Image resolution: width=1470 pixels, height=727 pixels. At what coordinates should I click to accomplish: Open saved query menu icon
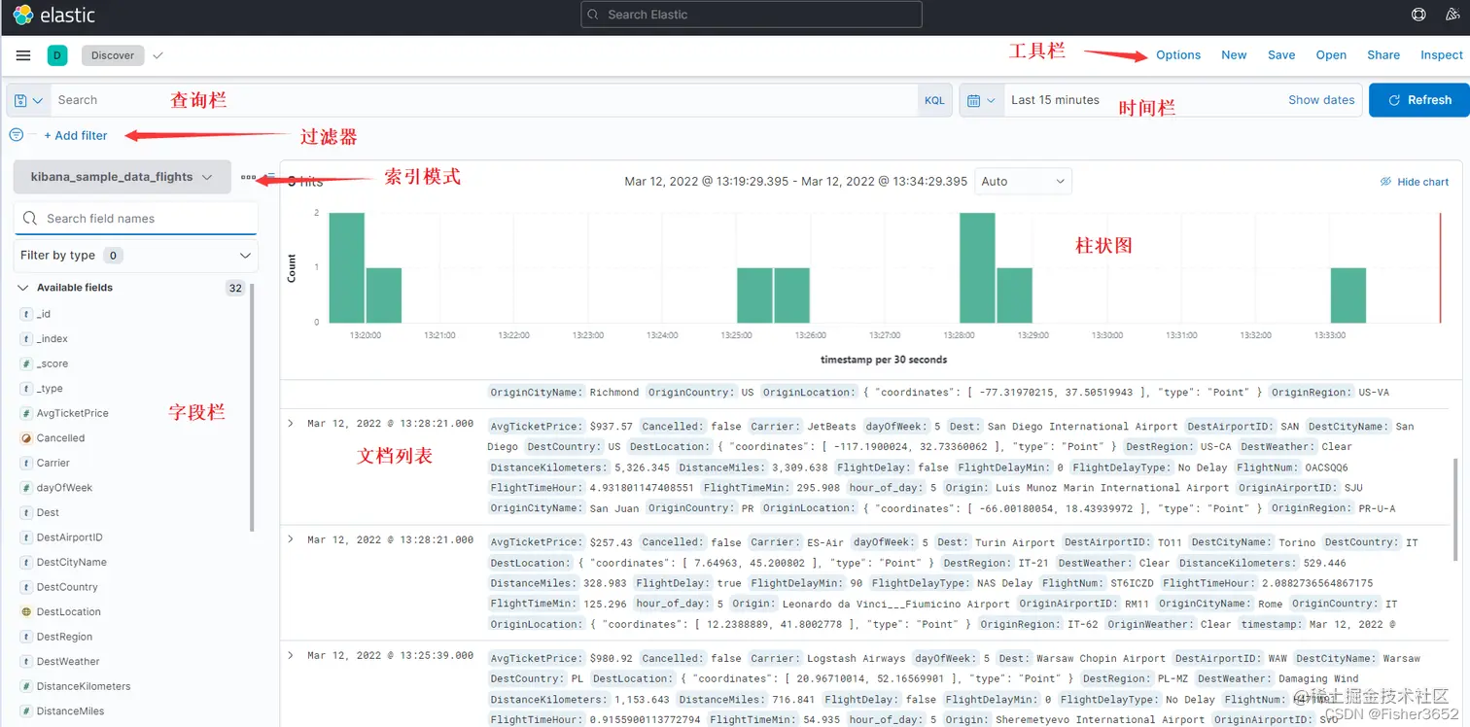pyautogui.click(x=28, y=100)
